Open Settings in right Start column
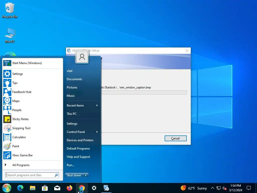Screen dimensions: 257x193 coord(72,124)
